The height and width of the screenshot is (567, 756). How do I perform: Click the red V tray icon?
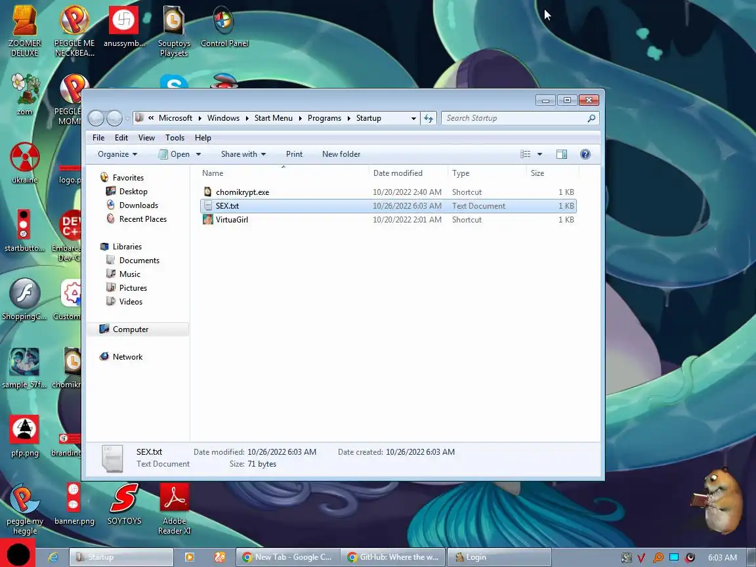(x=641, y=557)
